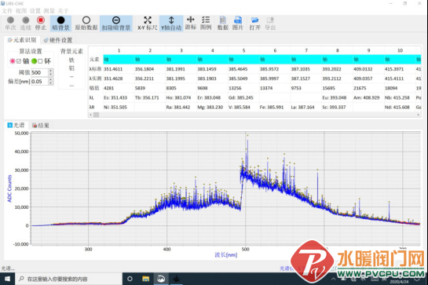Switch to the 结果 results tab
This screenshot has height=285, width=428.
pyautogui.click(x=41, y=126)
